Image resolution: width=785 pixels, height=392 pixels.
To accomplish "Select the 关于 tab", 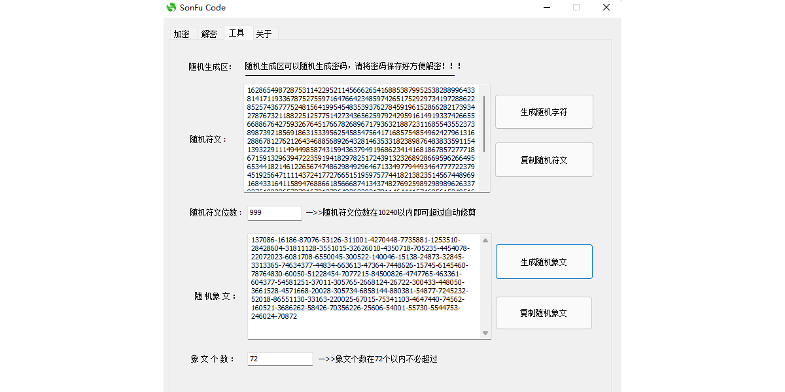I will (264, 33).
